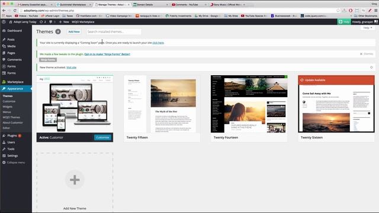Select the Twenty Fourteen theme thumbnail

(249, 104)
